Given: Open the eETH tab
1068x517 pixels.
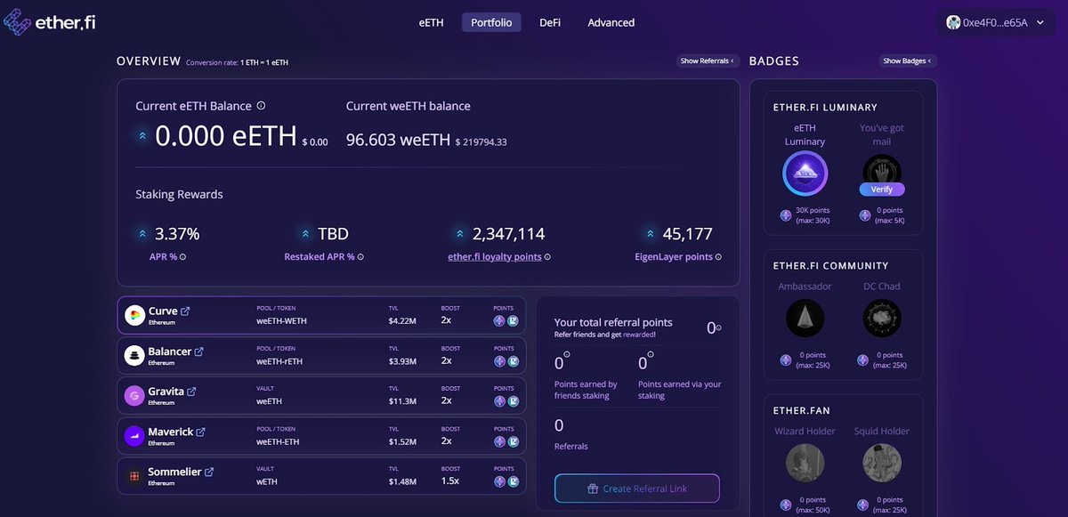Looking at the screenshot, I should click(431, 22).
